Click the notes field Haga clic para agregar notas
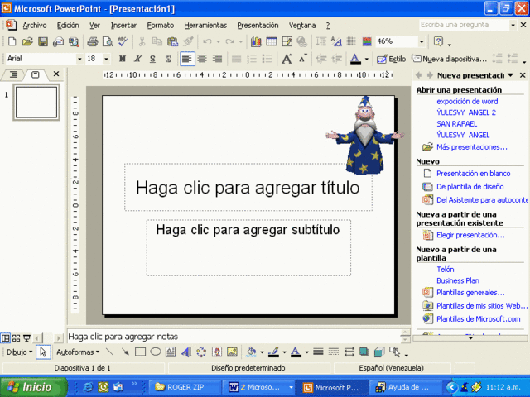This screenshot has height=397, width=530. tap(234, 337)
